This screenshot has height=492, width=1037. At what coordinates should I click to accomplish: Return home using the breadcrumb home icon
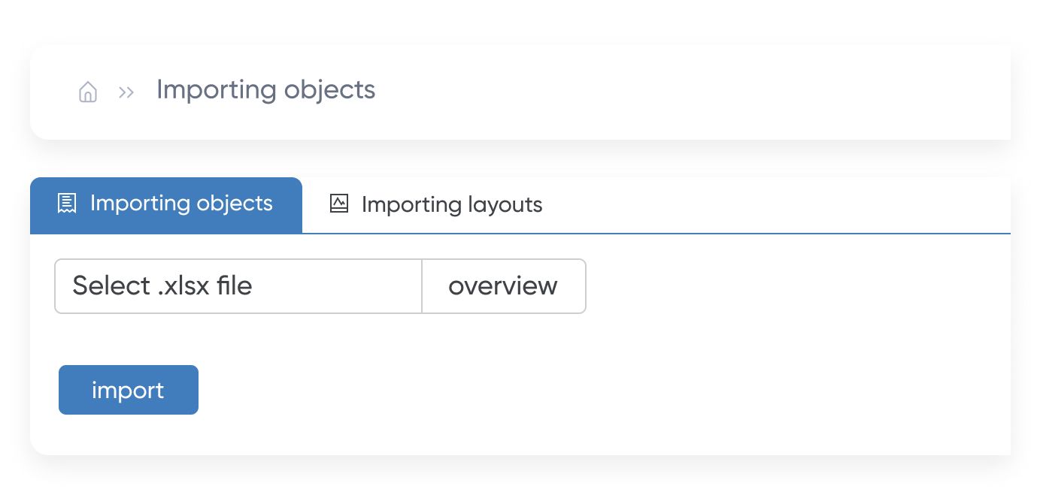coord(88,92)
